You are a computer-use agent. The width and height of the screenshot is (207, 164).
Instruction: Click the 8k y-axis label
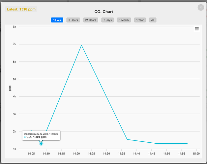click(15, 27)
